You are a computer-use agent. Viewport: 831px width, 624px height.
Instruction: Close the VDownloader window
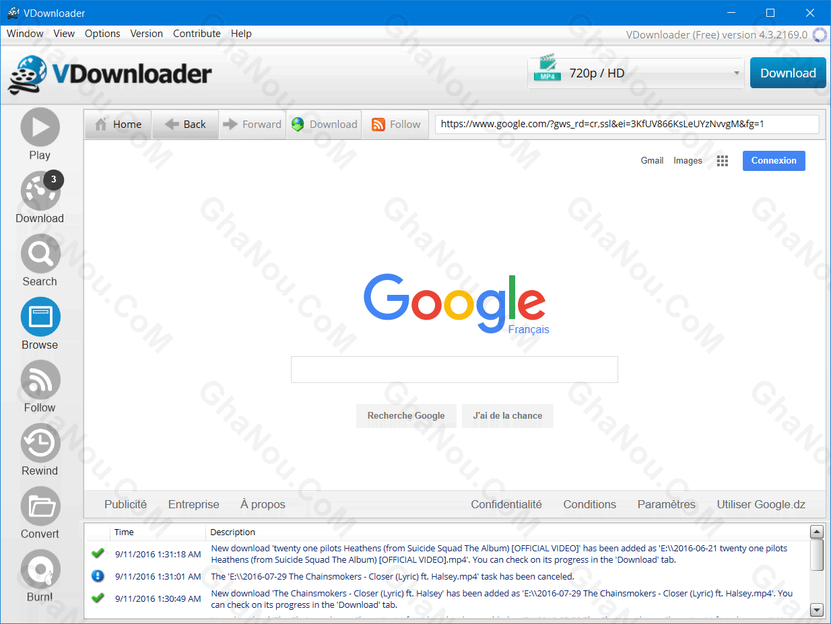point(810,13)
